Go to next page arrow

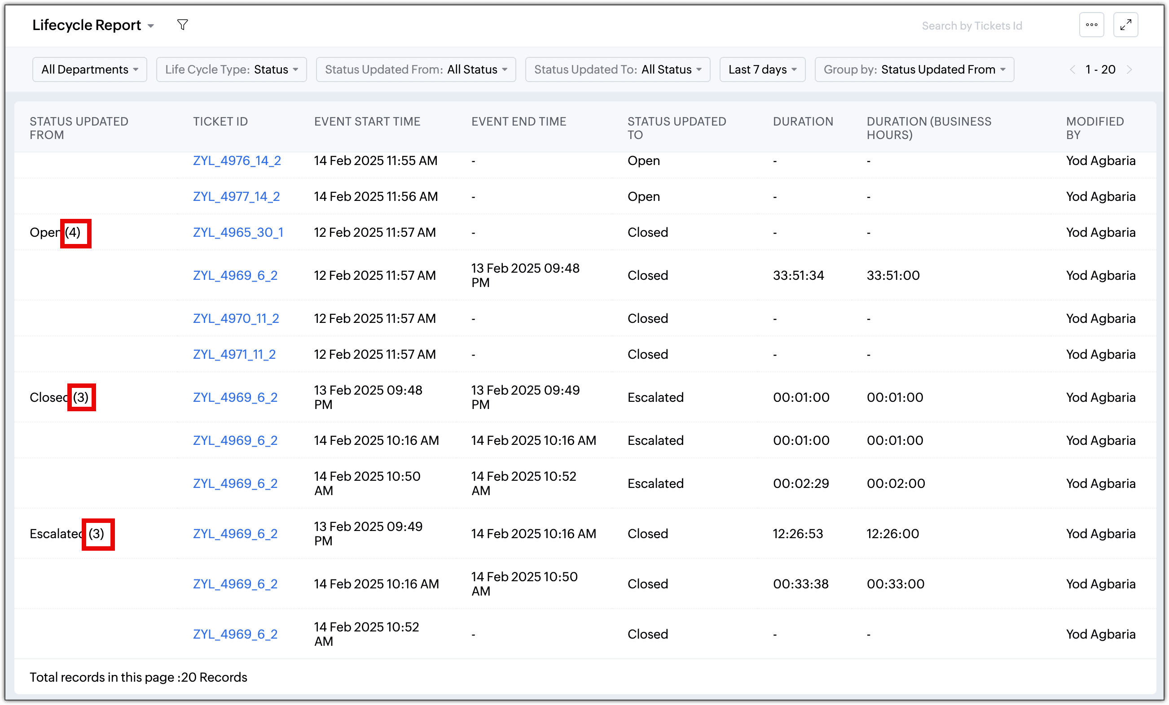1129,70
